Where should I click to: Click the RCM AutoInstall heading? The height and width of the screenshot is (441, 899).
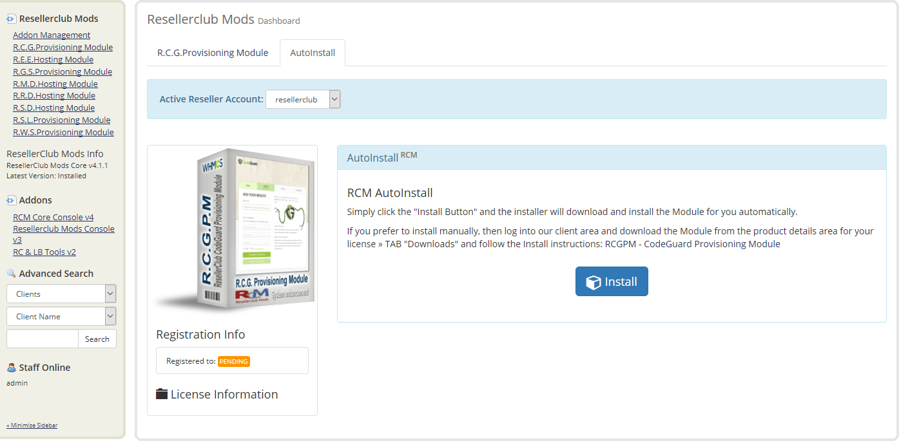[390, 192]
